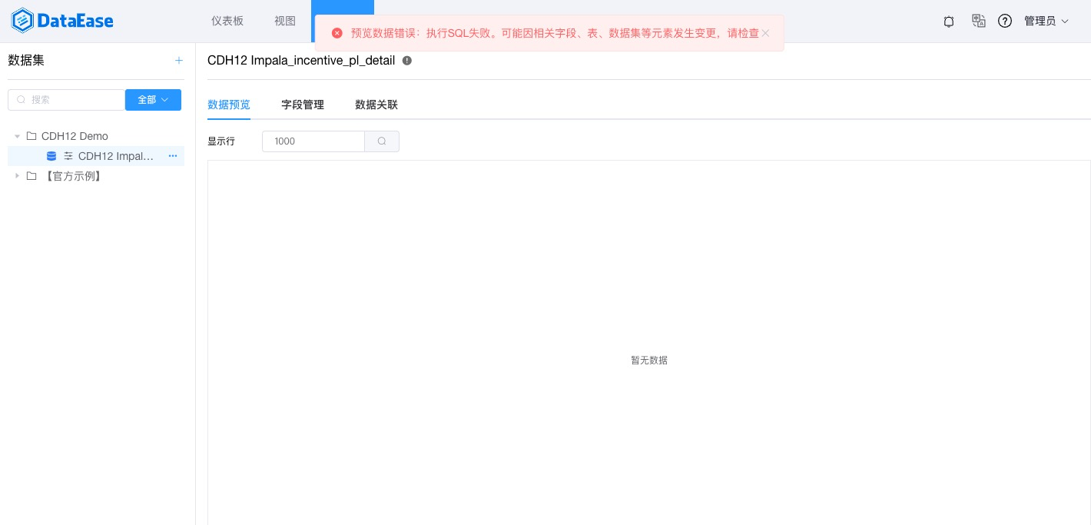Click the search button next to the row count

(382, 141)
